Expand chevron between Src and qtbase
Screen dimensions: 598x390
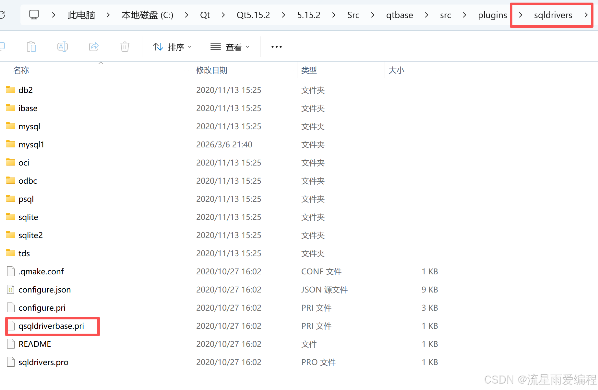tap(373, 15)
